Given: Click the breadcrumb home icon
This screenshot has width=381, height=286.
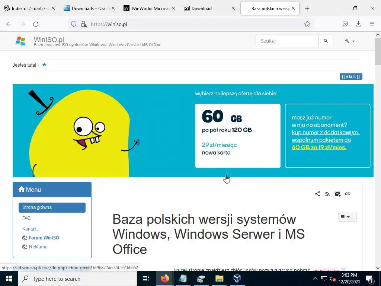Looking at the screenshot, I should [44, 65].
